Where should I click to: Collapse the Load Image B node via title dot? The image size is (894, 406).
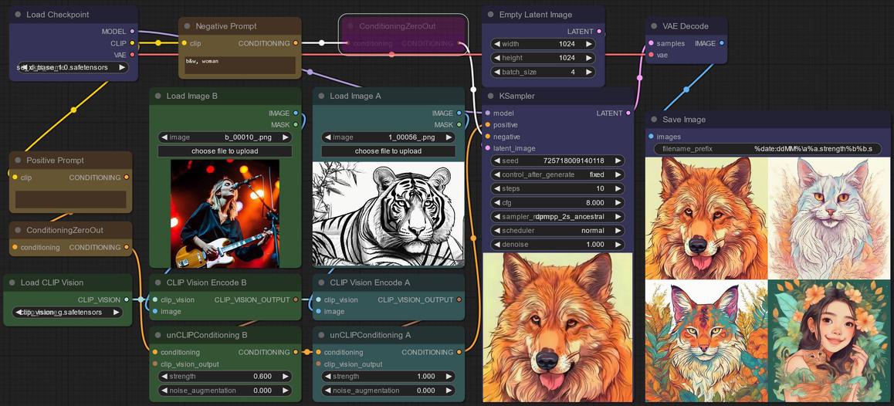pos(158,96)
